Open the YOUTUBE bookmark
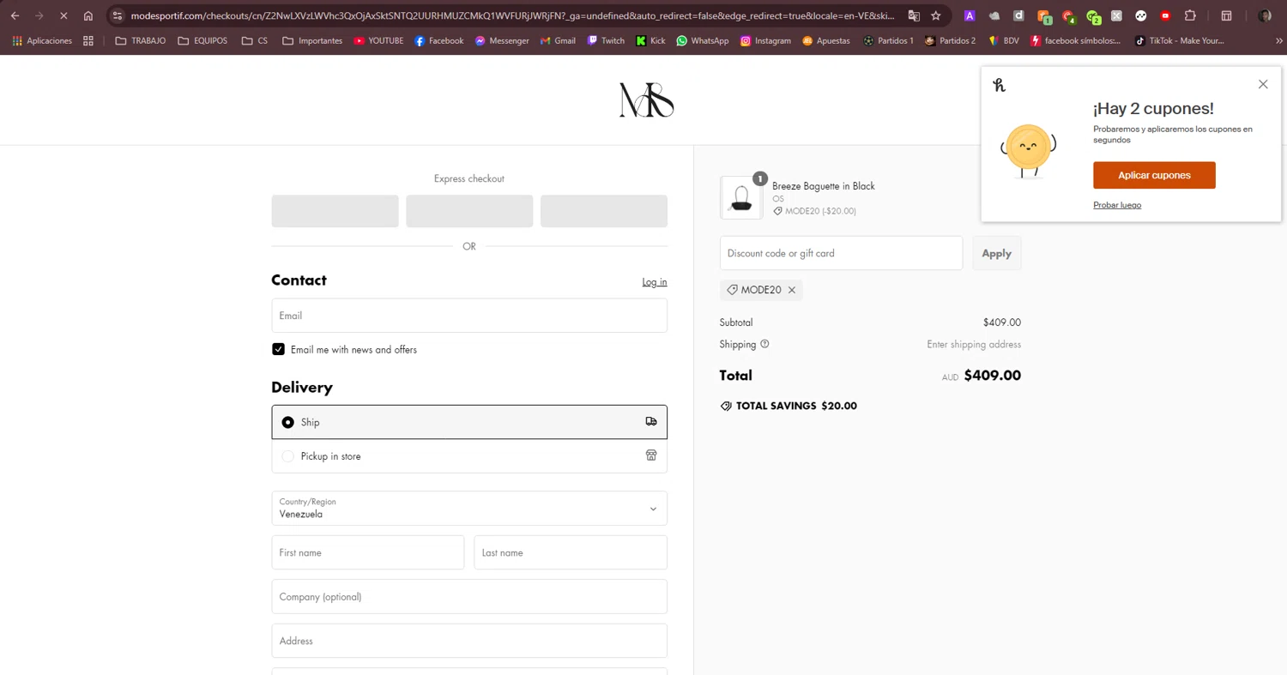1287x675 pixels. point(378,40)
